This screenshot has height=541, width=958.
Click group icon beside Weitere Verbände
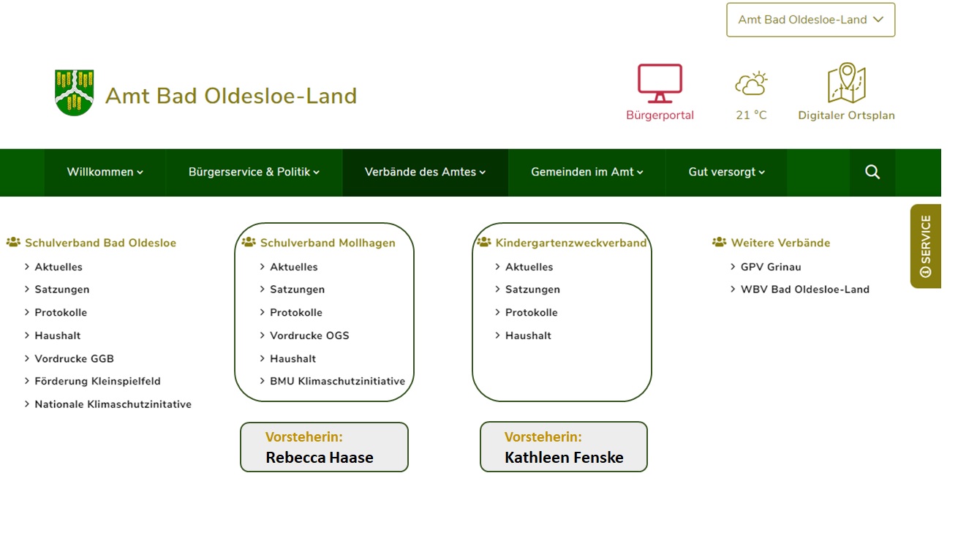[719, 242]
